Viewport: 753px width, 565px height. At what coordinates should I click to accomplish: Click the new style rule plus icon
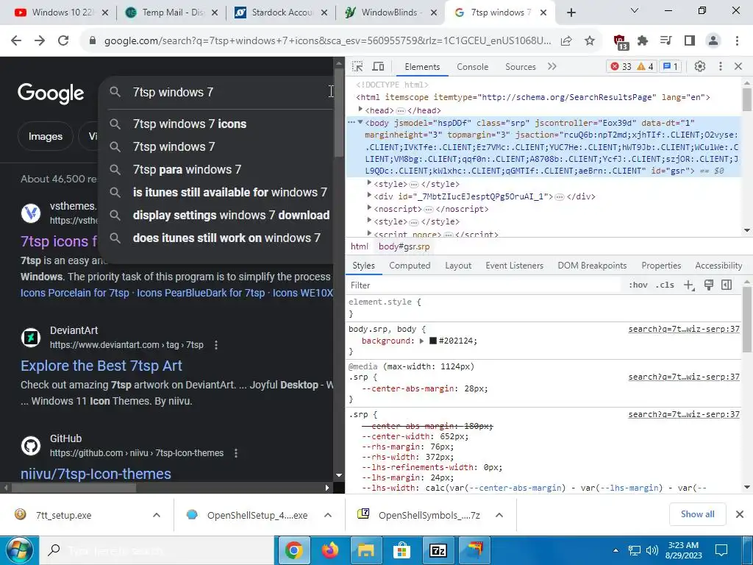pos(689,285)
